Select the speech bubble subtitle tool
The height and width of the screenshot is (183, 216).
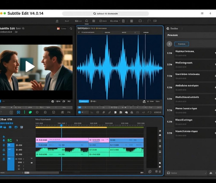[x=37, y=112]
